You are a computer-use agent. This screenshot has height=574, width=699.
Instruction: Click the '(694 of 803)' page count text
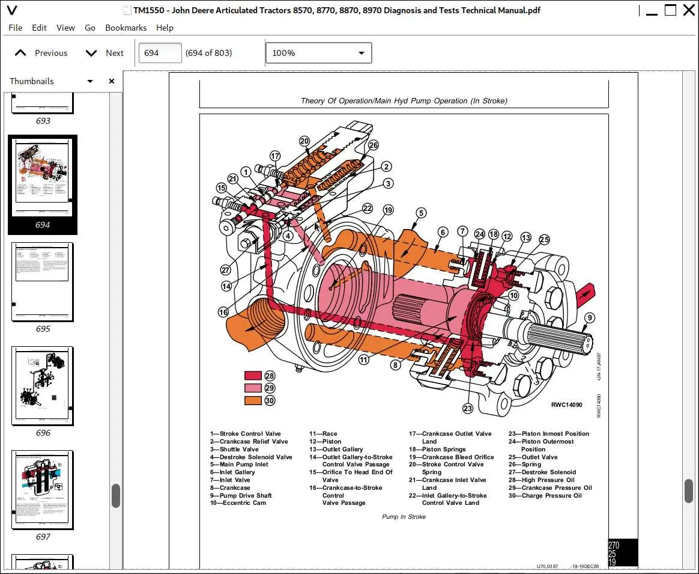point(208,53)
